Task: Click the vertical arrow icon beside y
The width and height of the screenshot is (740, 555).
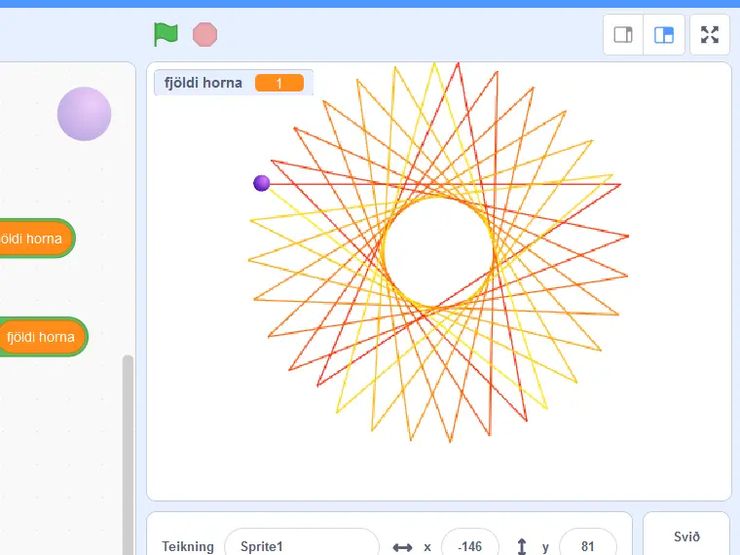Action: click(522, 546)
